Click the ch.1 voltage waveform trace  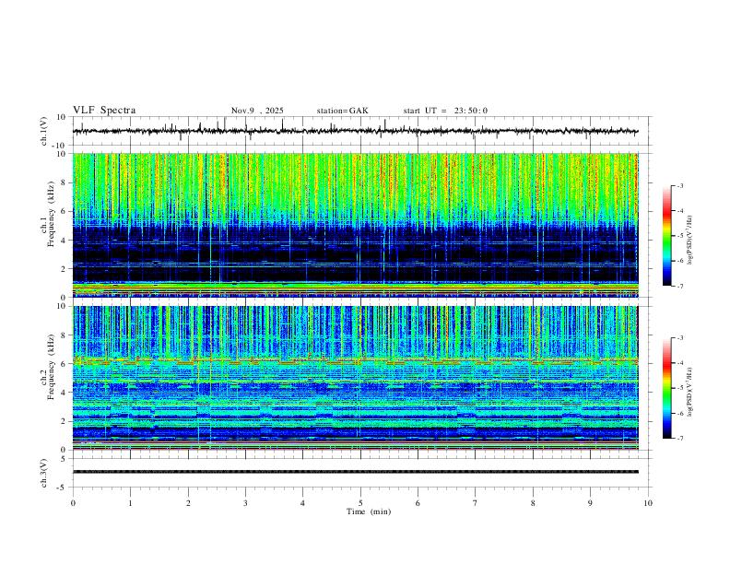[355, 131]
